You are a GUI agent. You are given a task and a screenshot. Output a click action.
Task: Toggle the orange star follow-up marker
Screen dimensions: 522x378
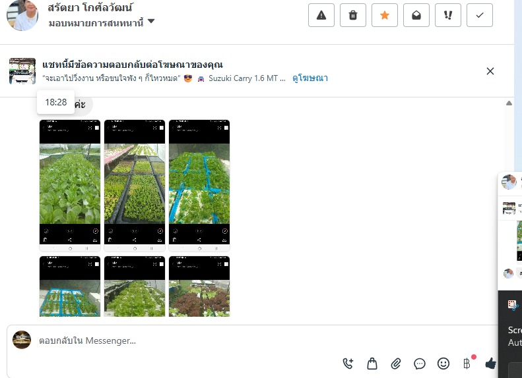(x=385, y=15)
